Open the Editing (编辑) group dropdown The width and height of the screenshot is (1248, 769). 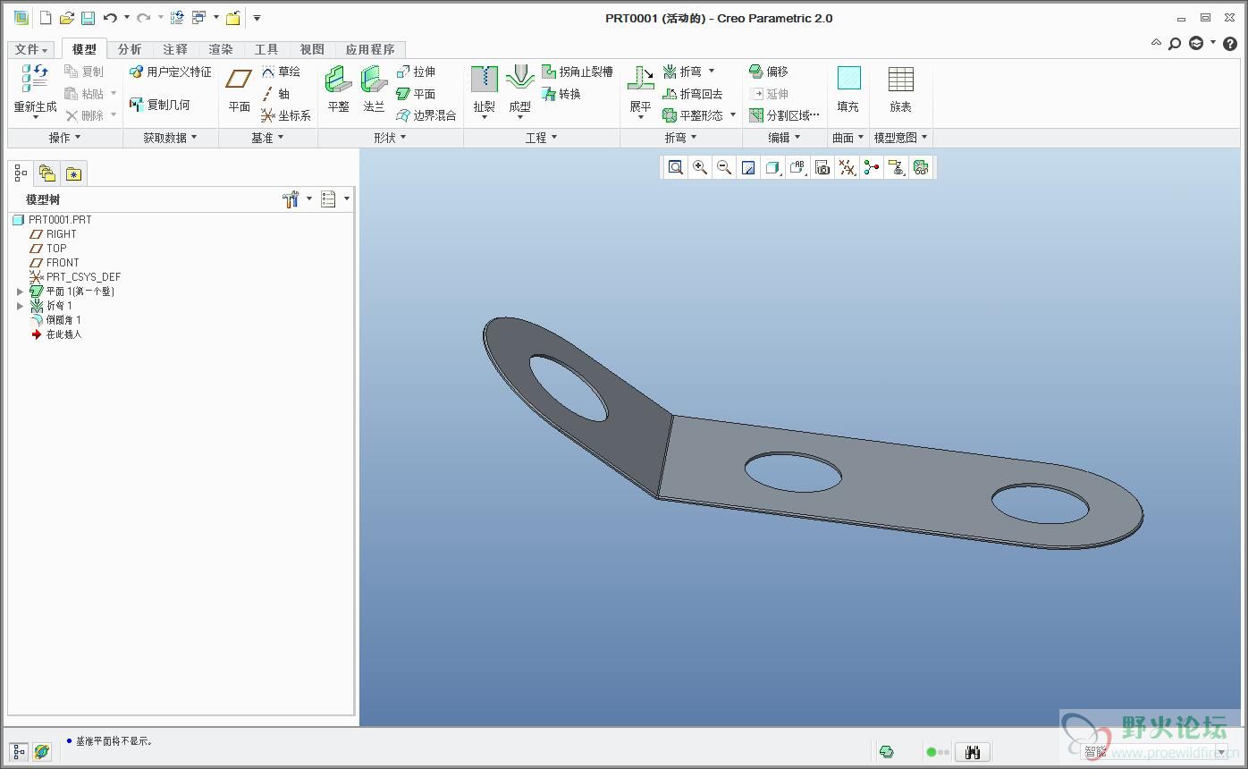coord(785,138)
